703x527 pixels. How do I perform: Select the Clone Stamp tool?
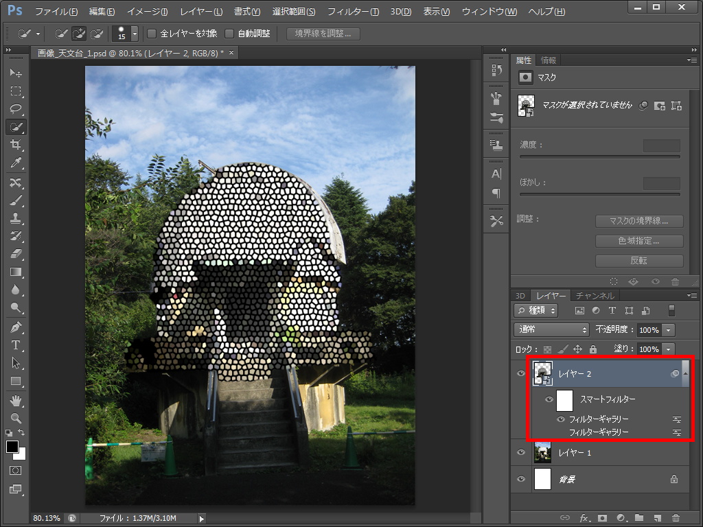click(16, 218)
